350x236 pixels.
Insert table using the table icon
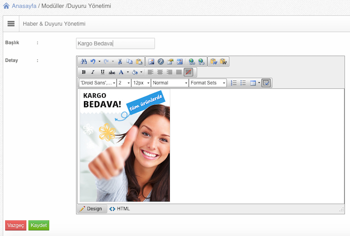[253, 83]
